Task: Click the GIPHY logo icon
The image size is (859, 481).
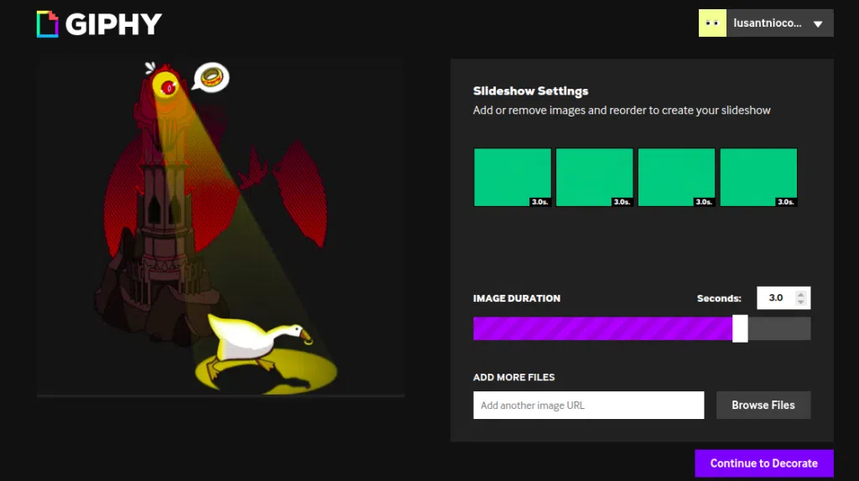Action: tap(48, 23)
